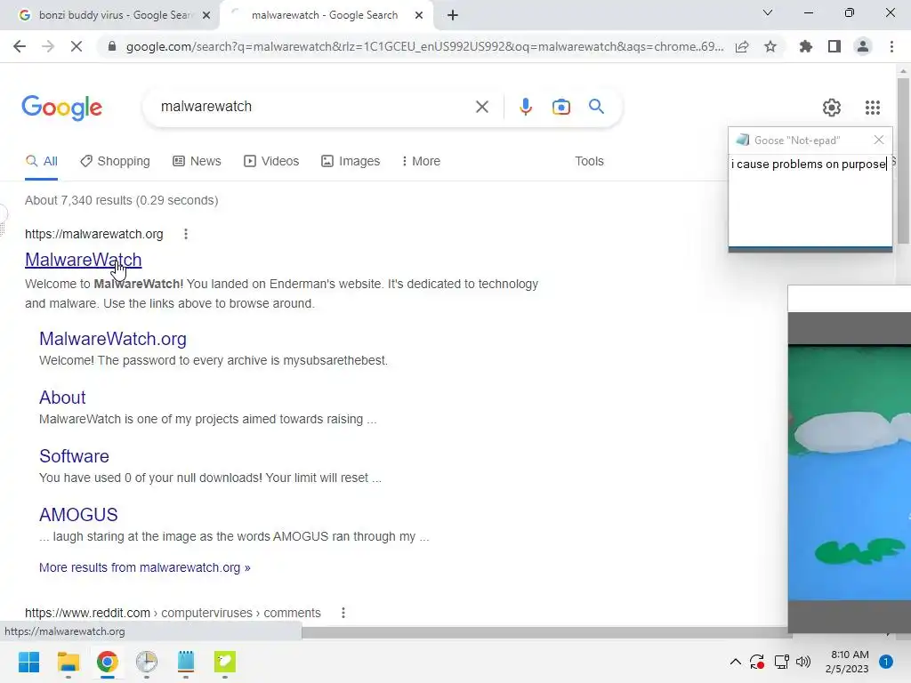This screenshot has height=683, width=911.
Task: Click the magnifying glass search button
Action: click(596, 107)
